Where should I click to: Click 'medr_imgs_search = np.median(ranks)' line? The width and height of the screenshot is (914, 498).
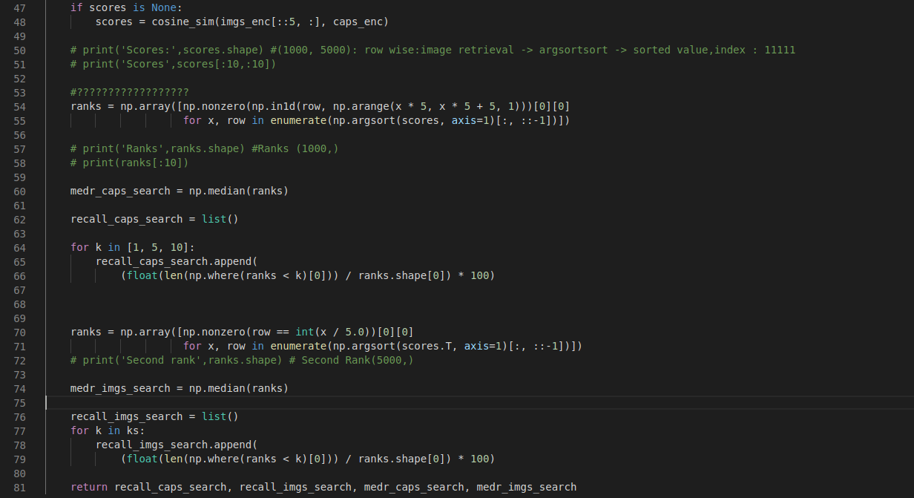180,388
